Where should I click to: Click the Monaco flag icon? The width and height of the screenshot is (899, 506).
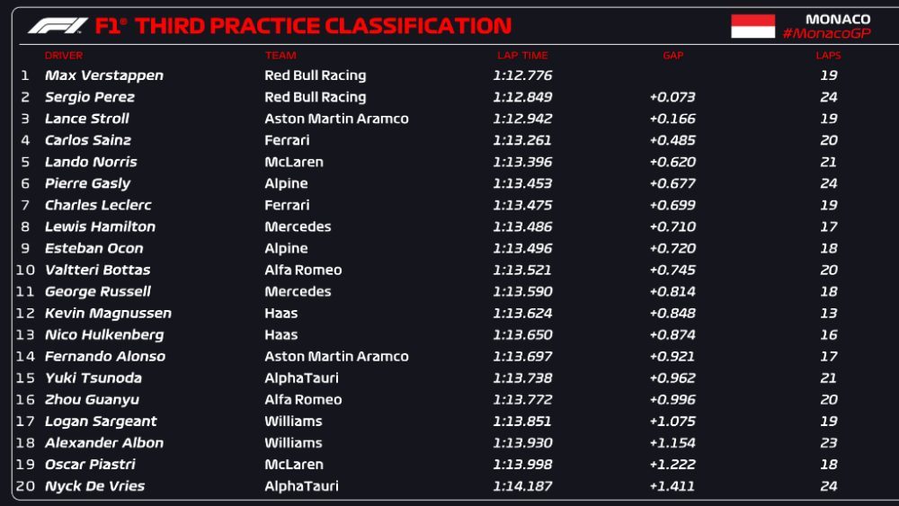point(752,26)
